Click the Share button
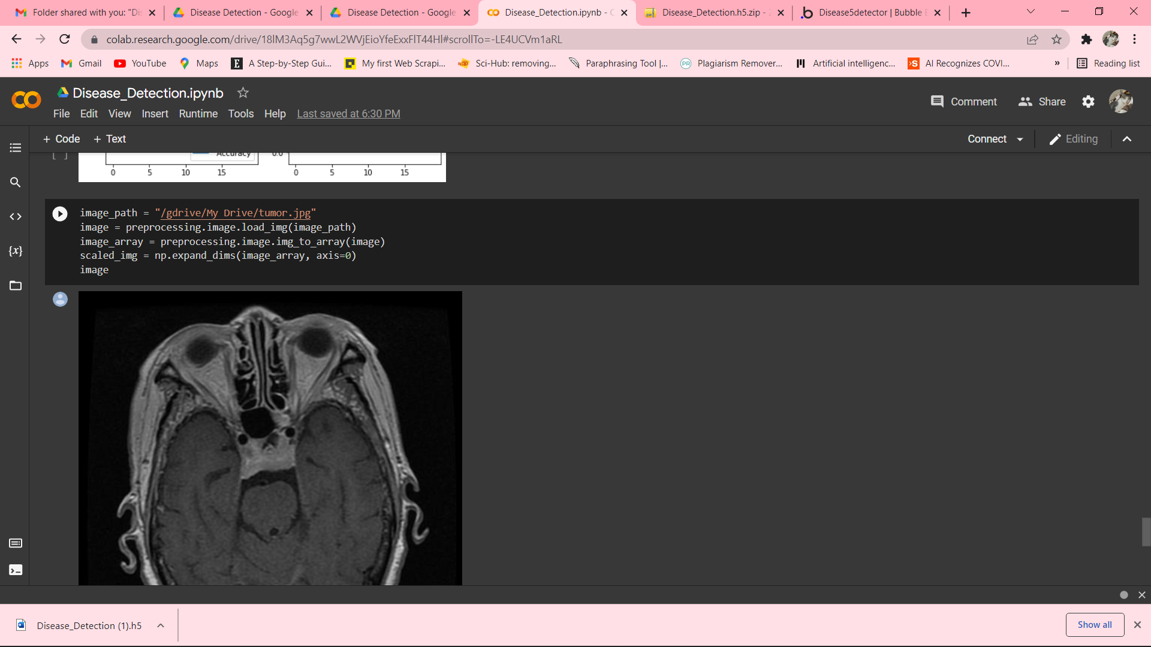This screenshot has height=647, width=1151. [x=1042, y=102]
